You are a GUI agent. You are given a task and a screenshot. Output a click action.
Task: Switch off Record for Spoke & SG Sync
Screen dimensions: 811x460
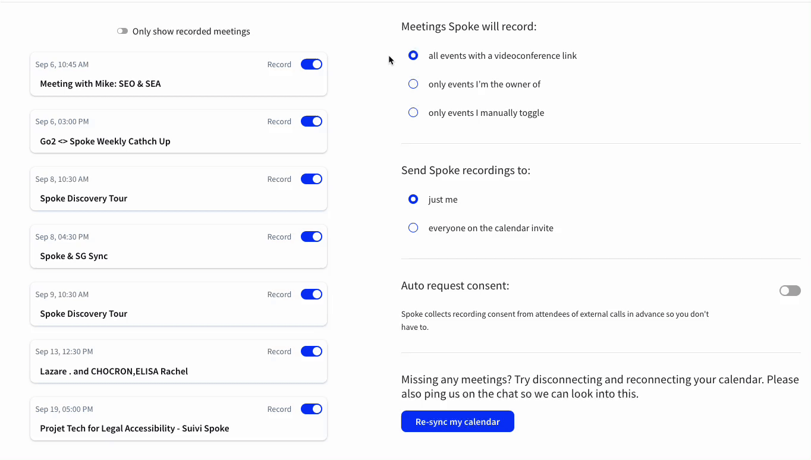[311, 237]
